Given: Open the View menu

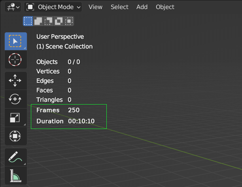Looking at the screenshot, I should tap(95, 7).
